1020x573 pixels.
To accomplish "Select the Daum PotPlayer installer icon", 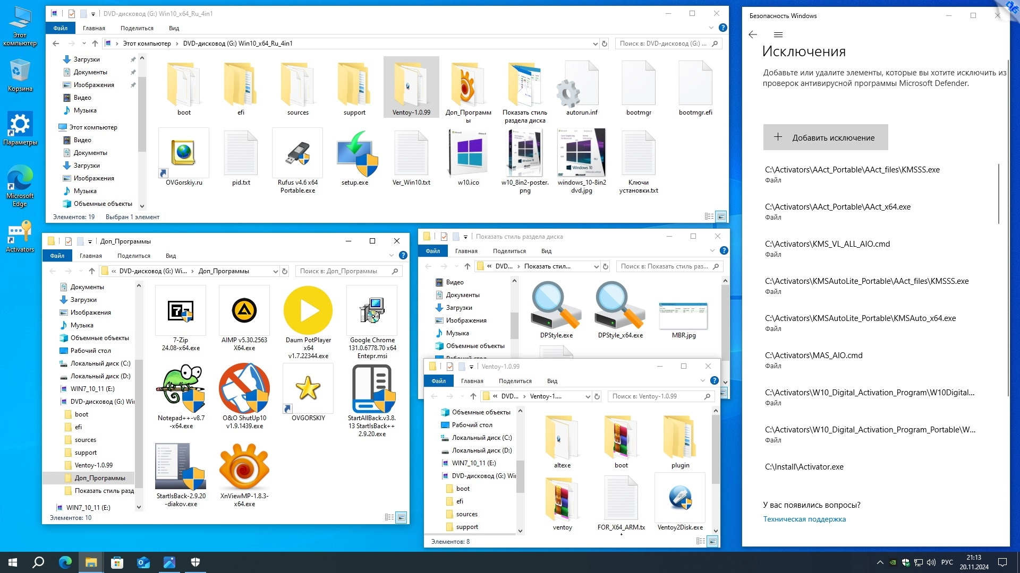I will (308, 311).
